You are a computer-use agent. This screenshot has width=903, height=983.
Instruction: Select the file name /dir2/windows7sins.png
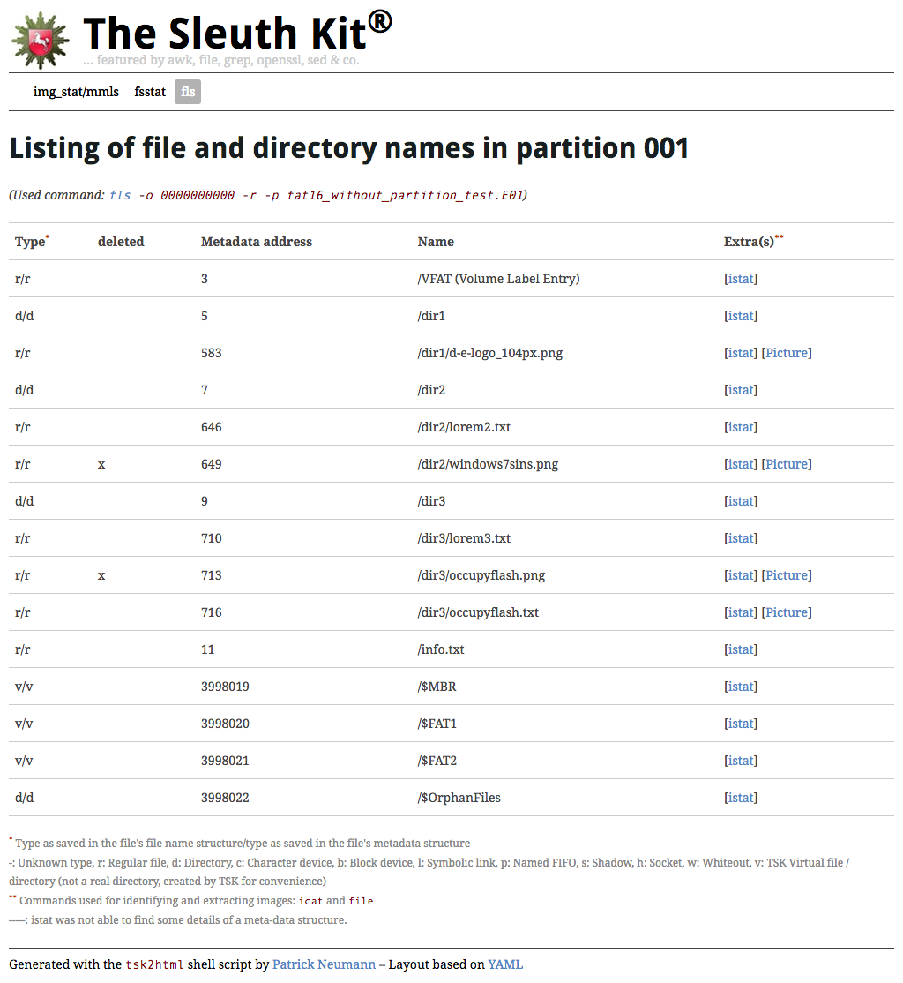tap(488, 464)
